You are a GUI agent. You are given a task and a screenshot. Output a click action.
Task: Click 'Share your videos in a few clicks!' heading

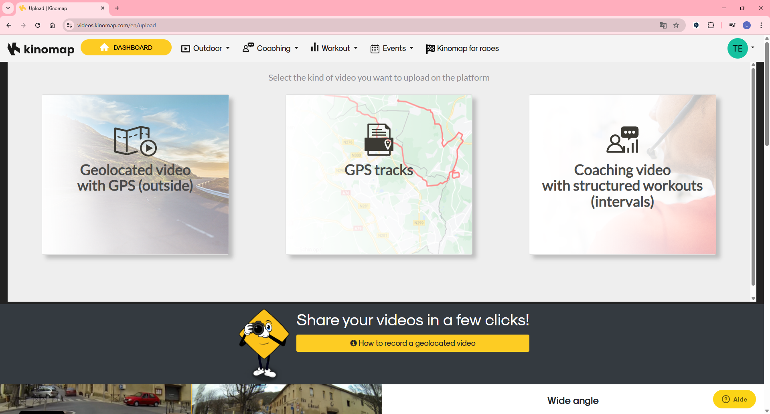click(x=413, y=320)
